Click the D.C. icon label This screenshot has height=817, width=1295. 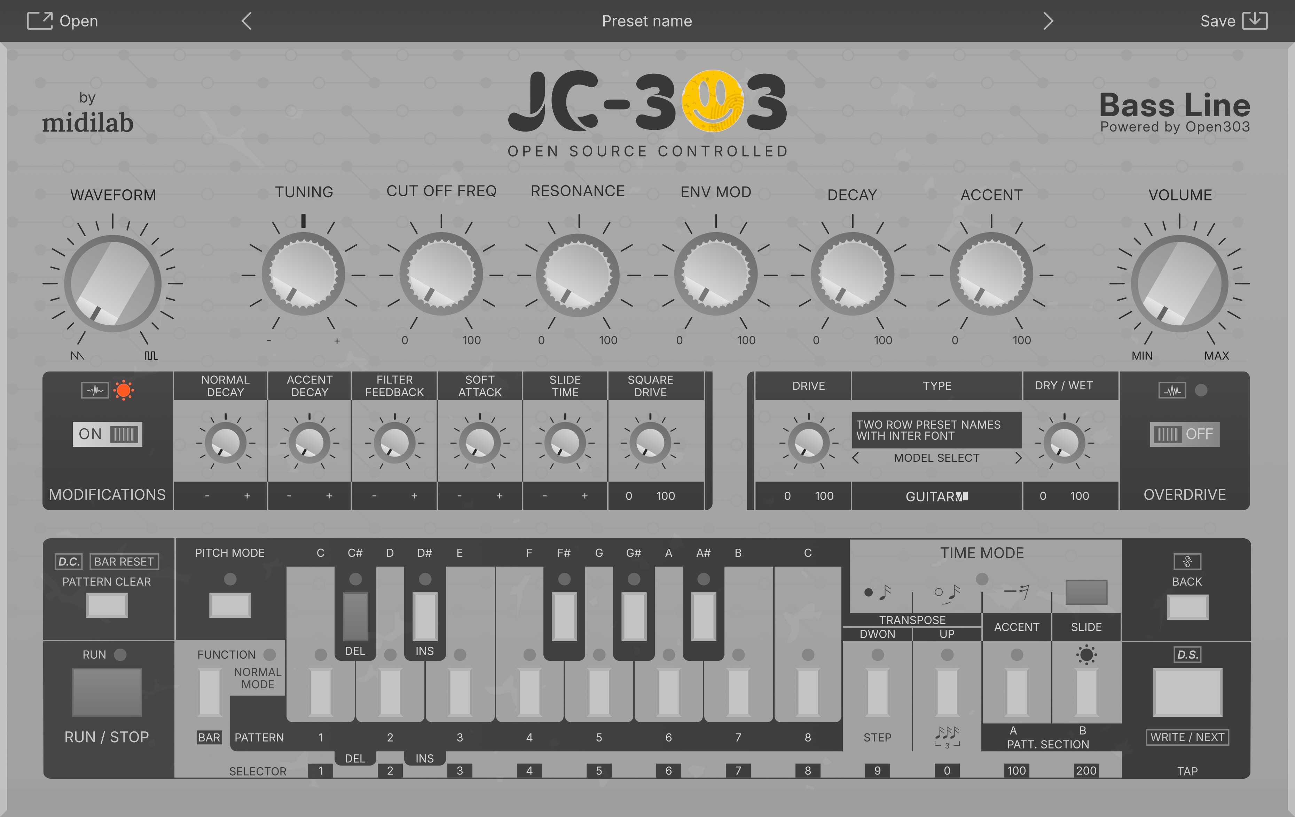point(69,562)
